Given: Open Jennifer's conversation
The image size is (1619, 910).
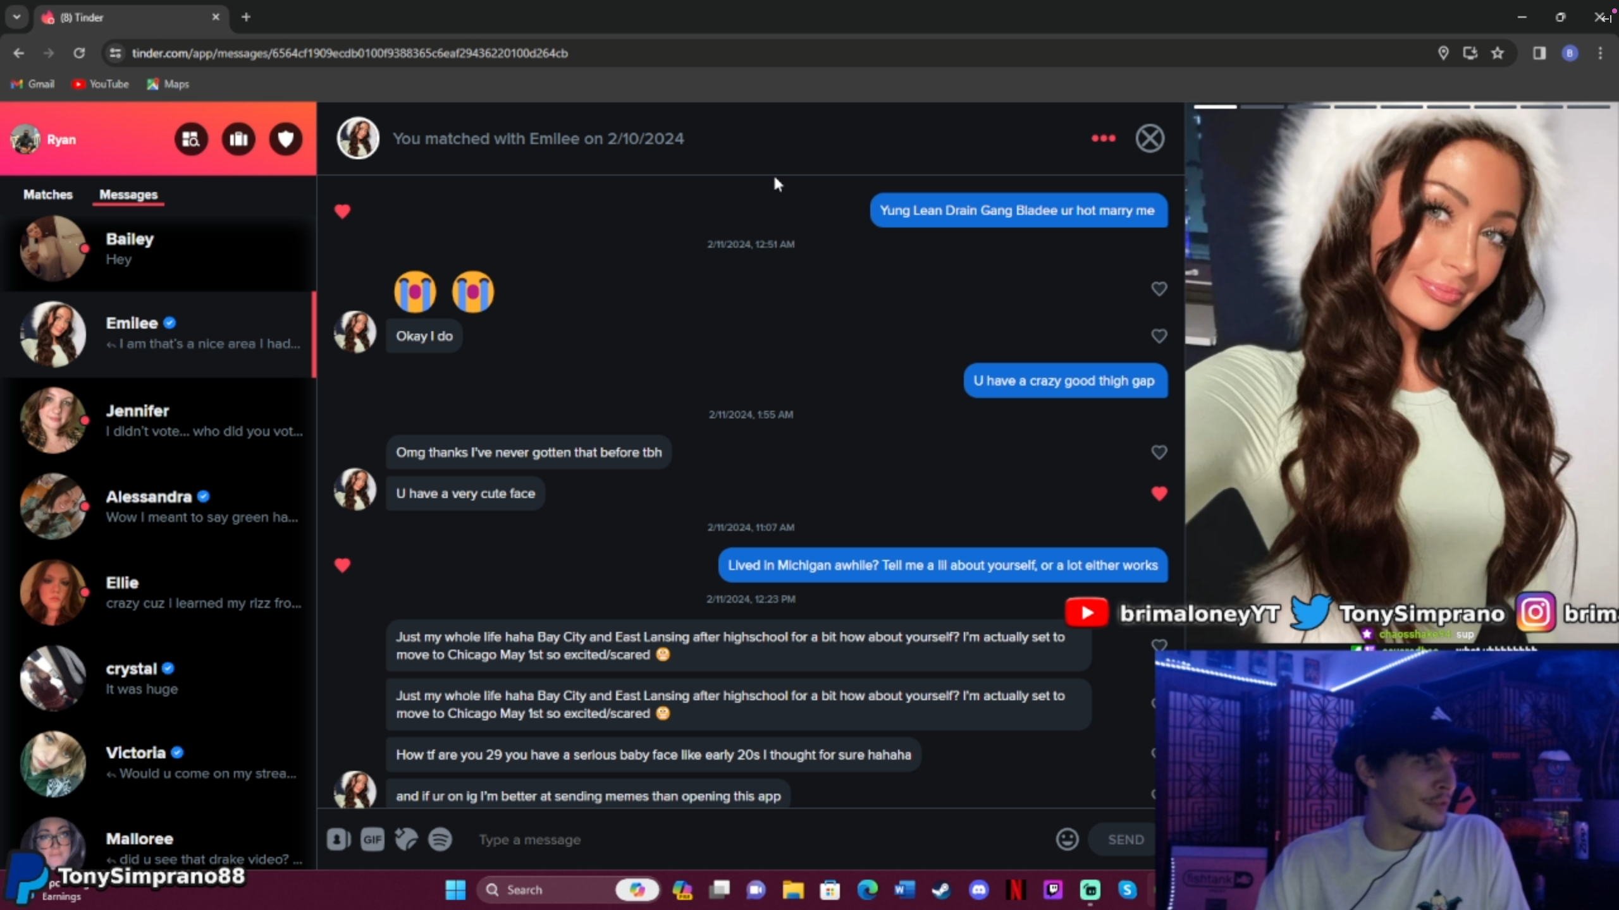Looking at the screenshot, I should pyautogui.click(x=158, y=420).
